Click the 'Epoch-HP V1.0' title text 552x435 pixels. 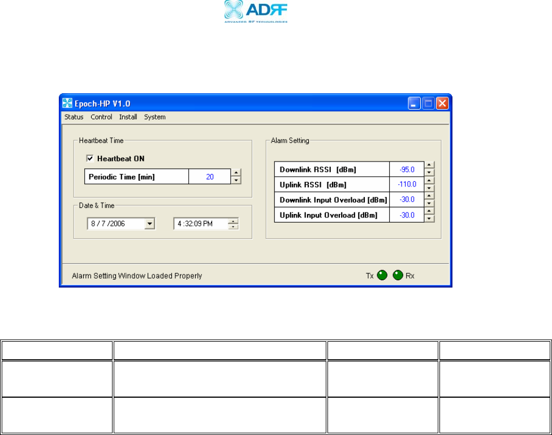[102, 104]
